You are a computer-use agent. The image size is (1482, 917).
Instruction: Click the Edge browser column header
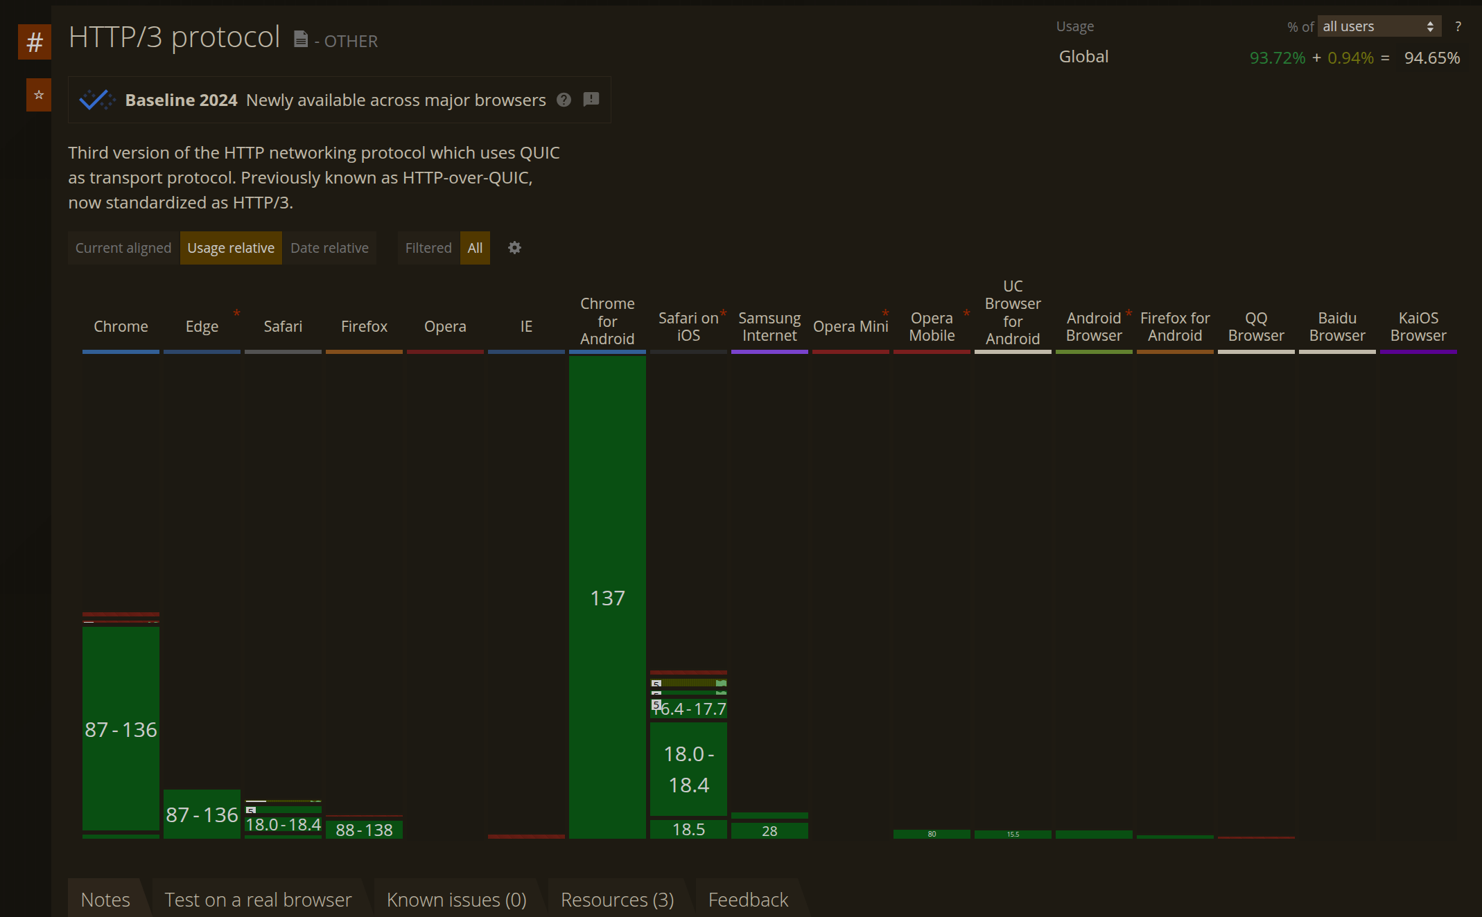pos(202,326)
